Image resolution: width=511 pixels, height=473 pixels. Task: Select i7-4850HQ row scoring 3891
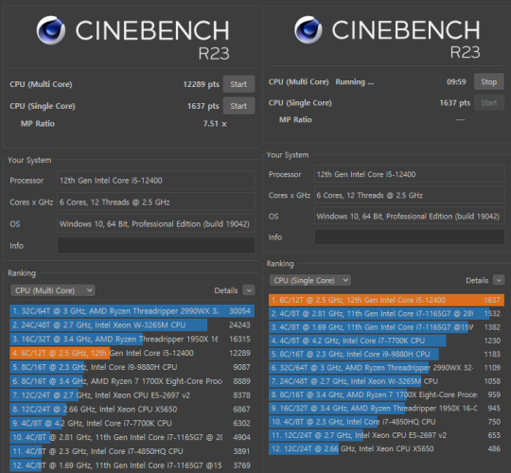(x=132, y=451)
